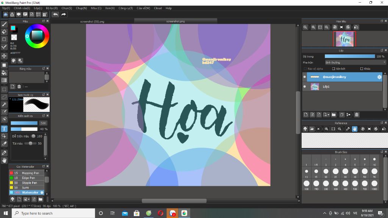Click the navigator thumbnail preview
This screenshot has height=218, width=388.
pos(344,39)
